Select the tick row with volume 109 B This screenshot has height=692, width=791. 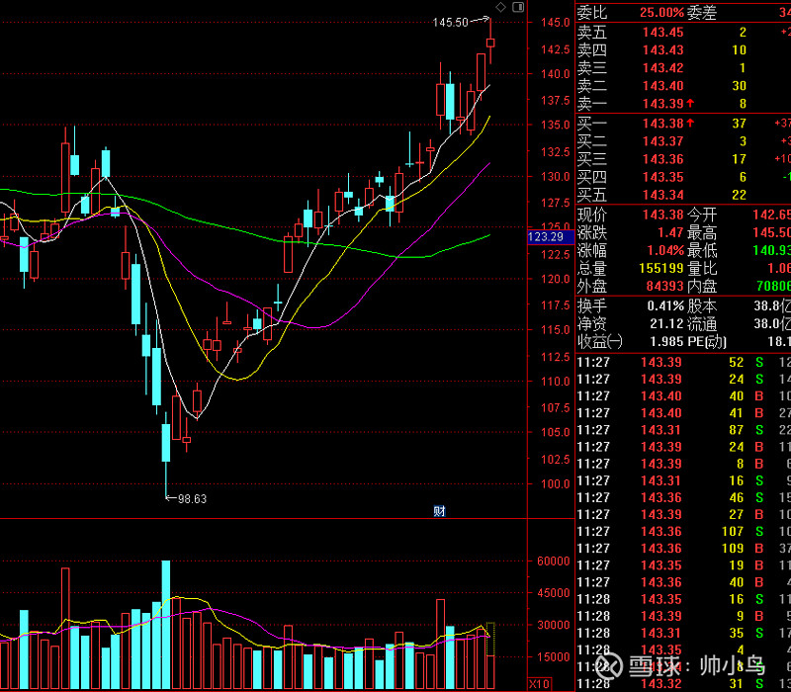683,549
